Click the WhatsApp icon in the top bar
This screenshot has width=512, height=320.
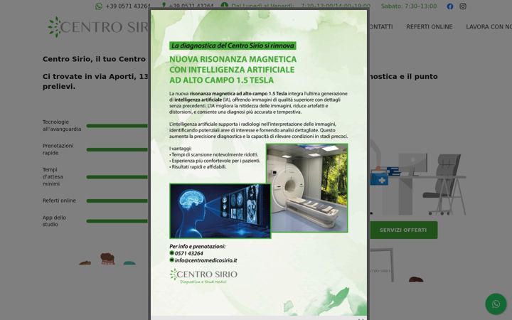pyautogui.click(x=99, y=6)
